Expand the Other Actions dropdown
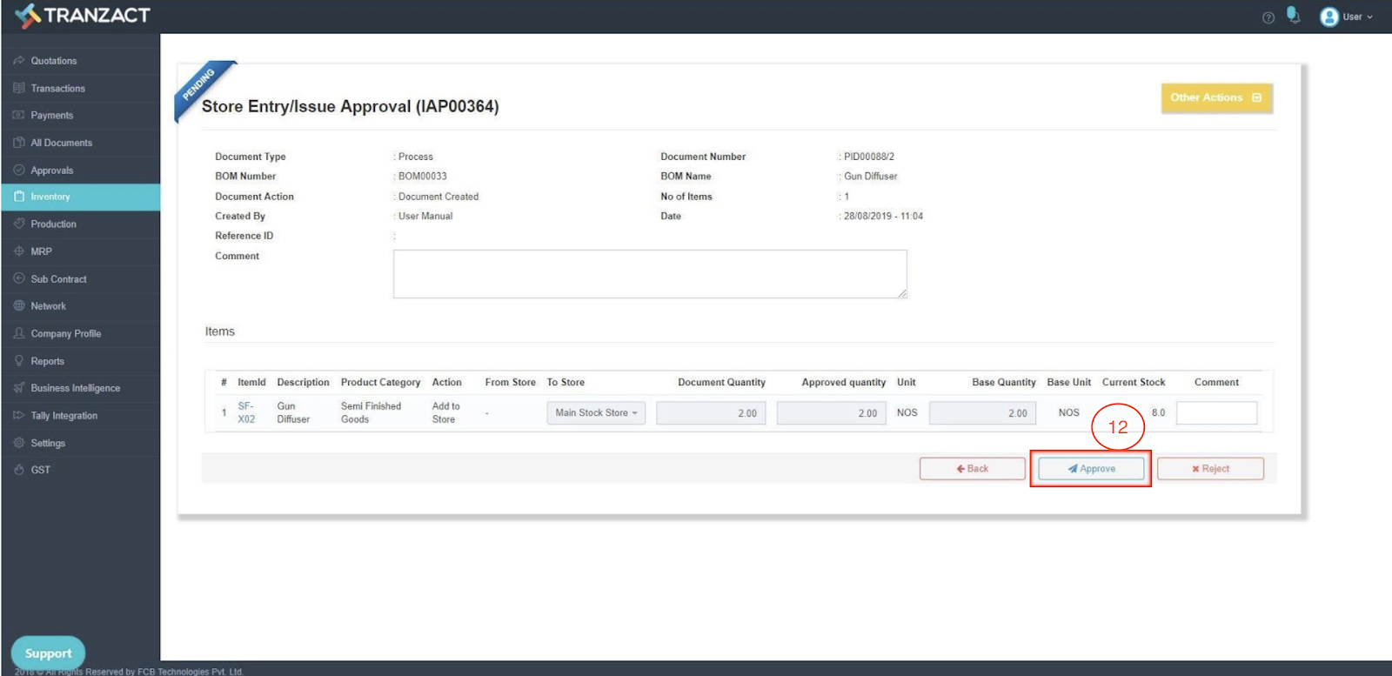The image size is (1392, 676). tap(1216, 97)
